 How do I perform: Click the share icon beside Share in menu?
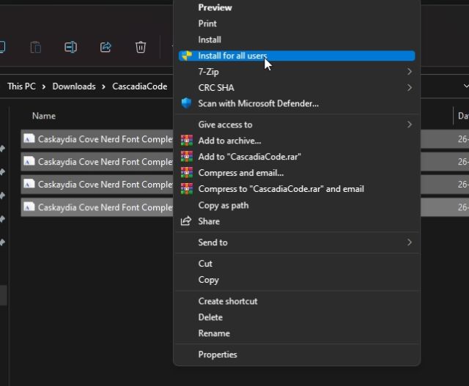187,221
